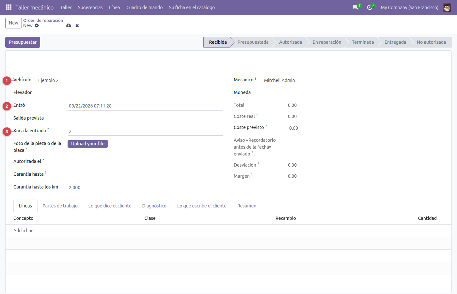Open the Taller menu
Viewport: 457px width, 294px height.
(x=66, y=8)
